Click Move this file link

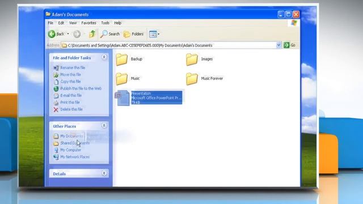click(x=70, y=74)
